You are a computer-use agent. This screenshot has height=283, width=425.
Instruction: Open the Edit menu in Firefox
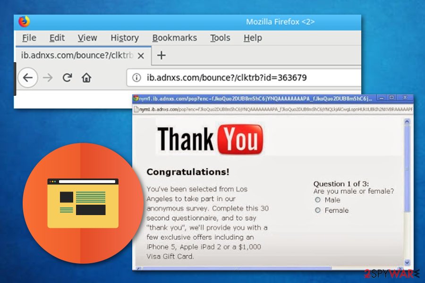57,38
